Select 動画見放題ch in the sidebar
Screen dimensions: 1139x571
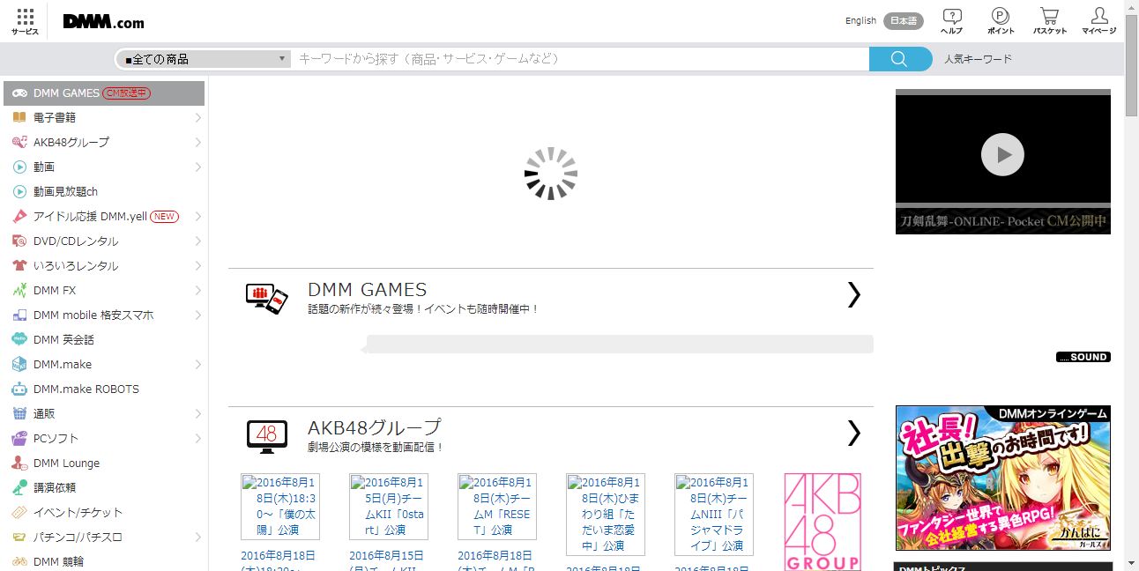[x=104, y=191]
